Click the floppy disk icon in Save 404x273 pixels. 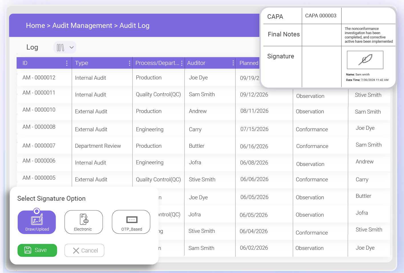coord(28,250)
